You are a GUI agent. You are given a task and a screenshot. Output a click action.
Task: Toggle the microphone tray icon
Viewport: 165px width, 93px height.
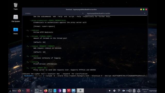pyautogui.click(x=127, y=91)
